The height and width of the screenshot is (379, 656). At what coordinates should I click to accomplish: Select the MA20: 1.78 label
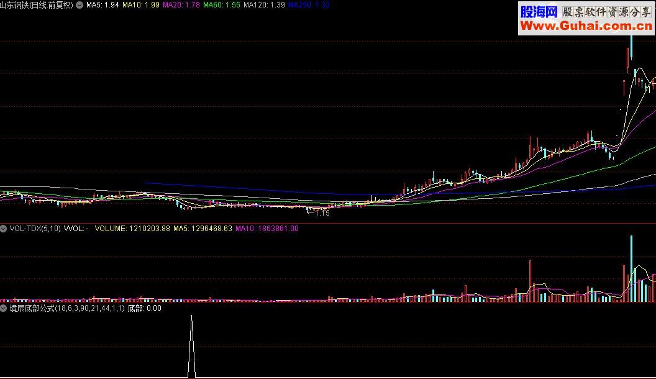(181, 5)
